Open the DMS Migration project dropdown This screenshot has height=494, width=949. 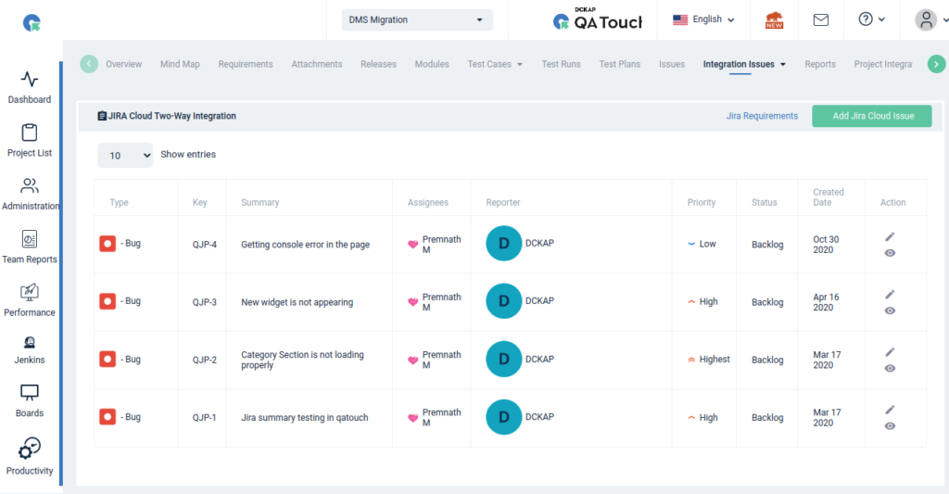417,19
